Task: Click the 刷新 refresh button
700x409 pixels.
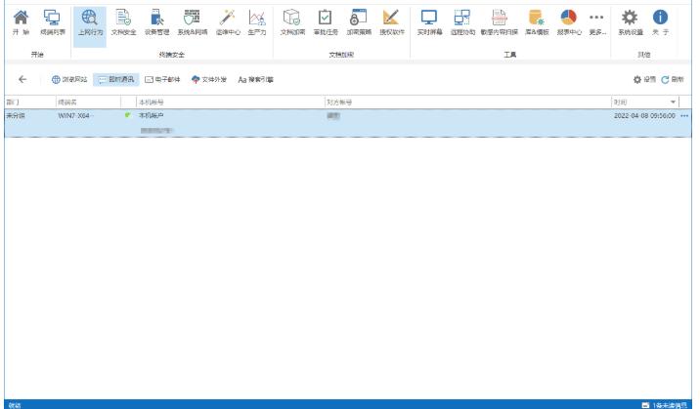Action: [673, 79]
